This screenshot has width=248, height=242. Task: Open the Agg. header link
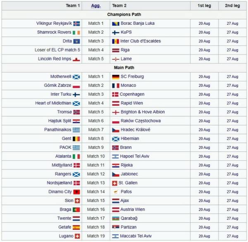tap(96, 6)
